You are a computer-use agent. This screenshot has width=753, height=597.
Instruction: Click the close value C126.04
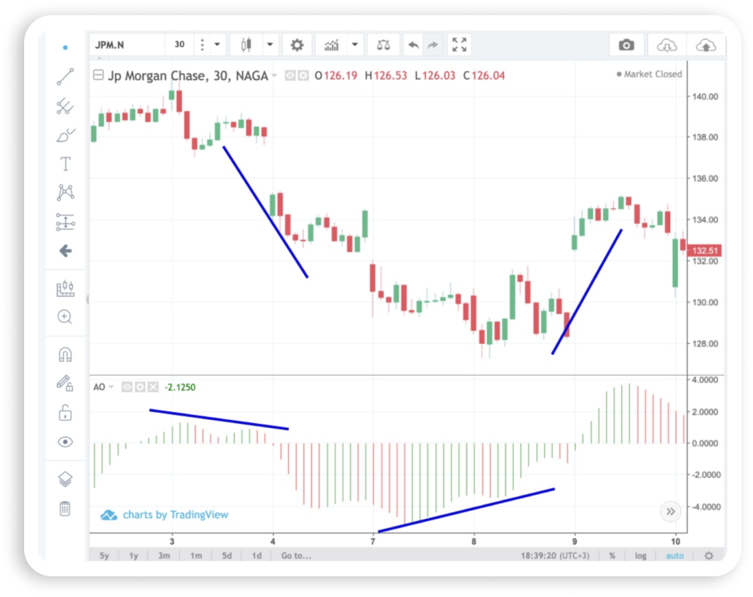(x=483, y=75)
